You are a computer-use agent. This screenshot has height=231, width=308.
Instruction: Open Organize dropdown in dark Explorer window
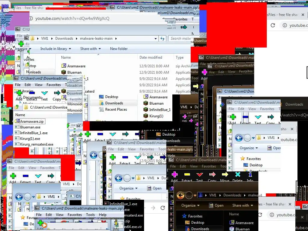coord(190,205)
